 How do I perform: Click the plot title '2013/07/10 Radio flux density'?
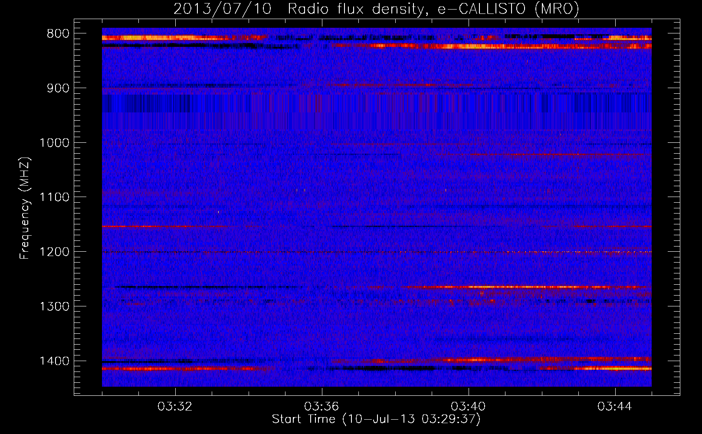coord(376,9)
